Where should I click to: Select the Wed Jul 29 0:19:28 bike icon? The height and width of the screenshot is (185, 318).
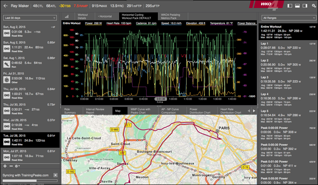(7, 126)
